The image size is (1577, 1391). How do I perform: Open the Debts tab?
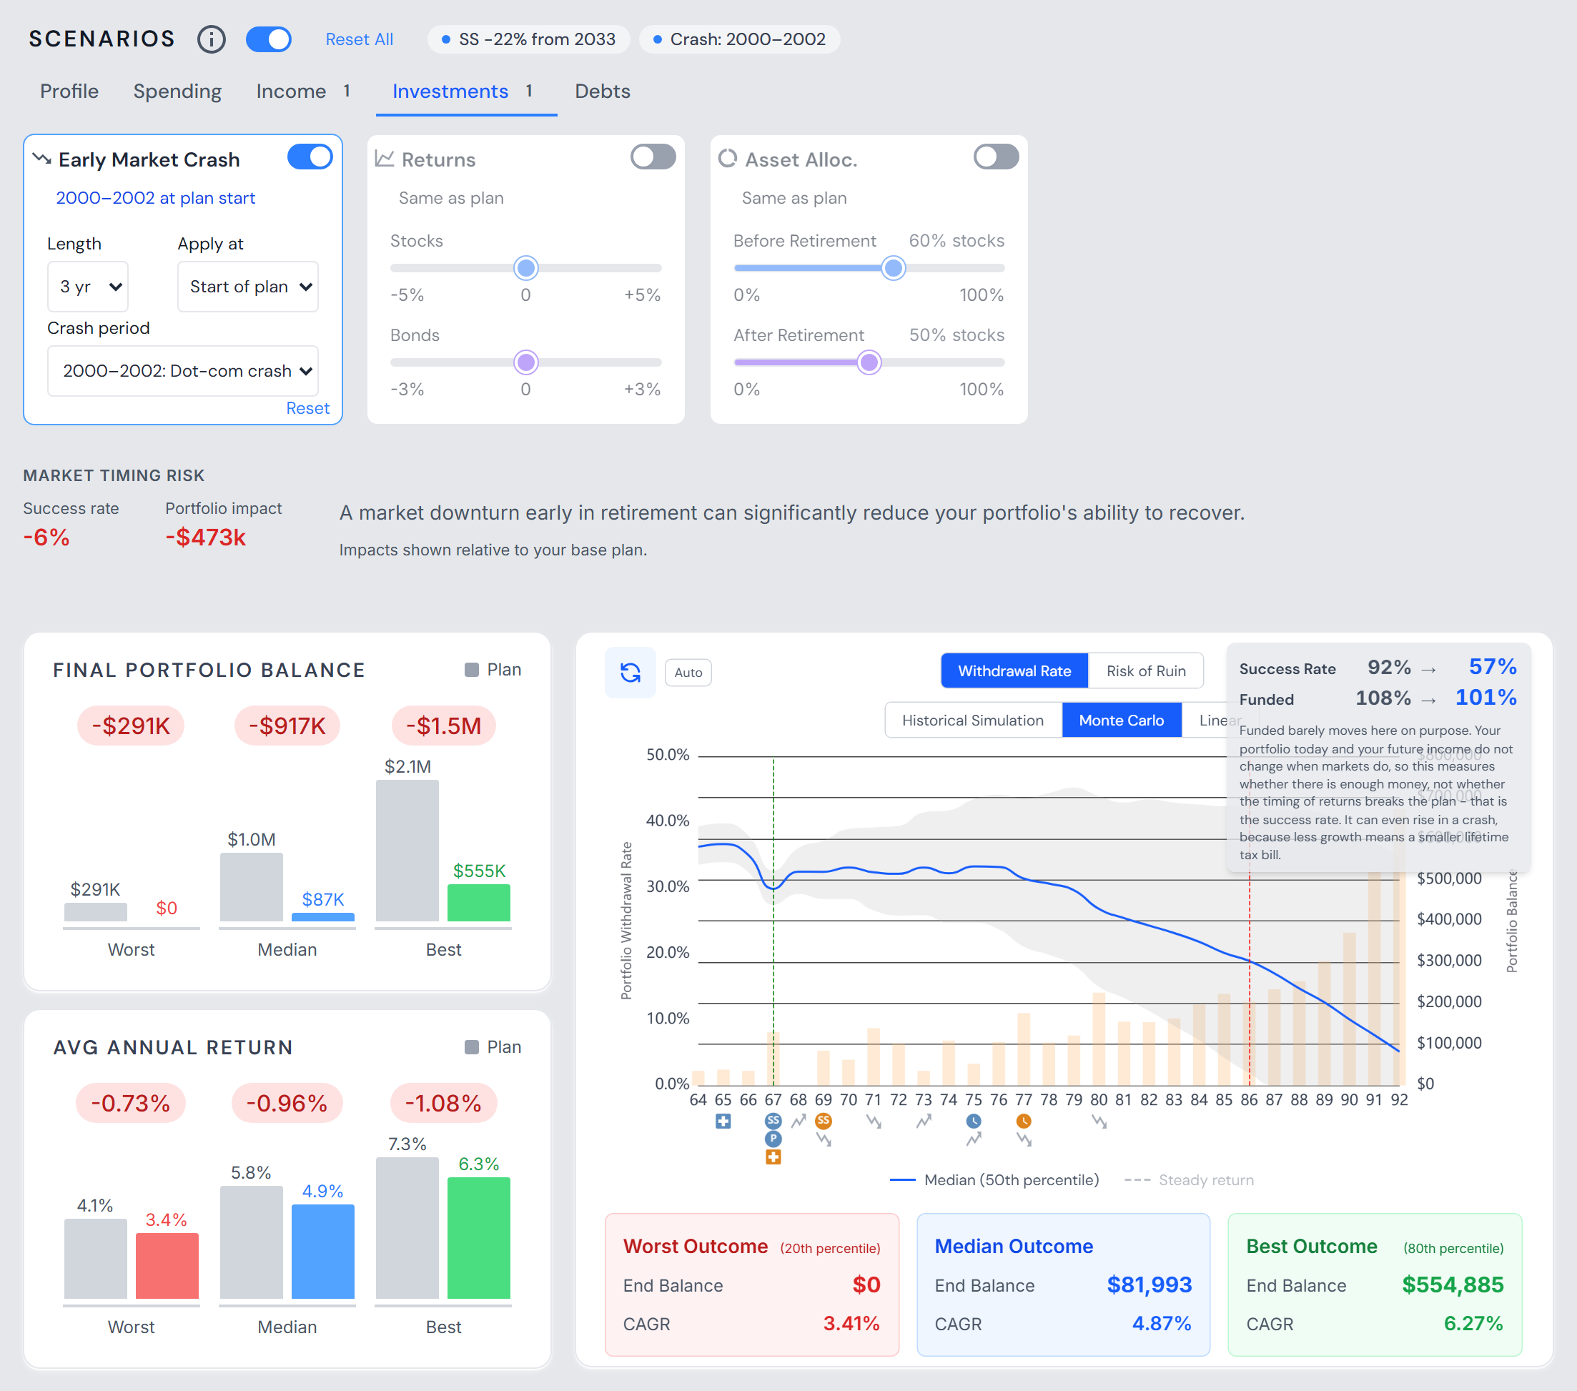(x=603, y=91)
